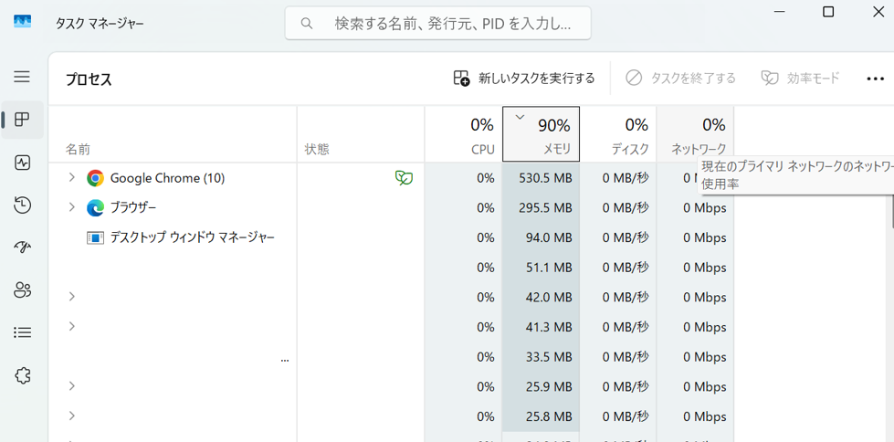
Task: Click the Google Chrome process icon
Action: click(x=95, y=178)
